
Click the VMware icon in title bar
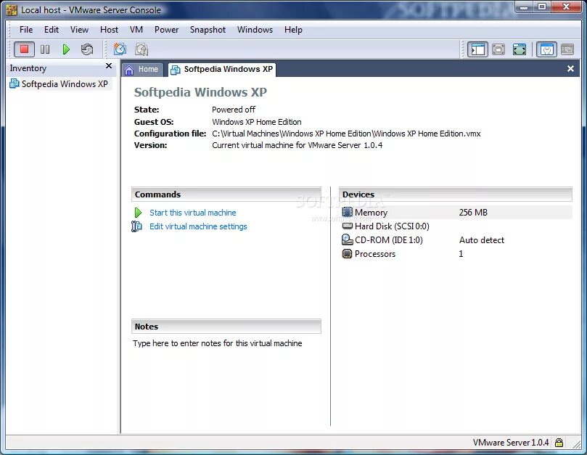(12, 9)
